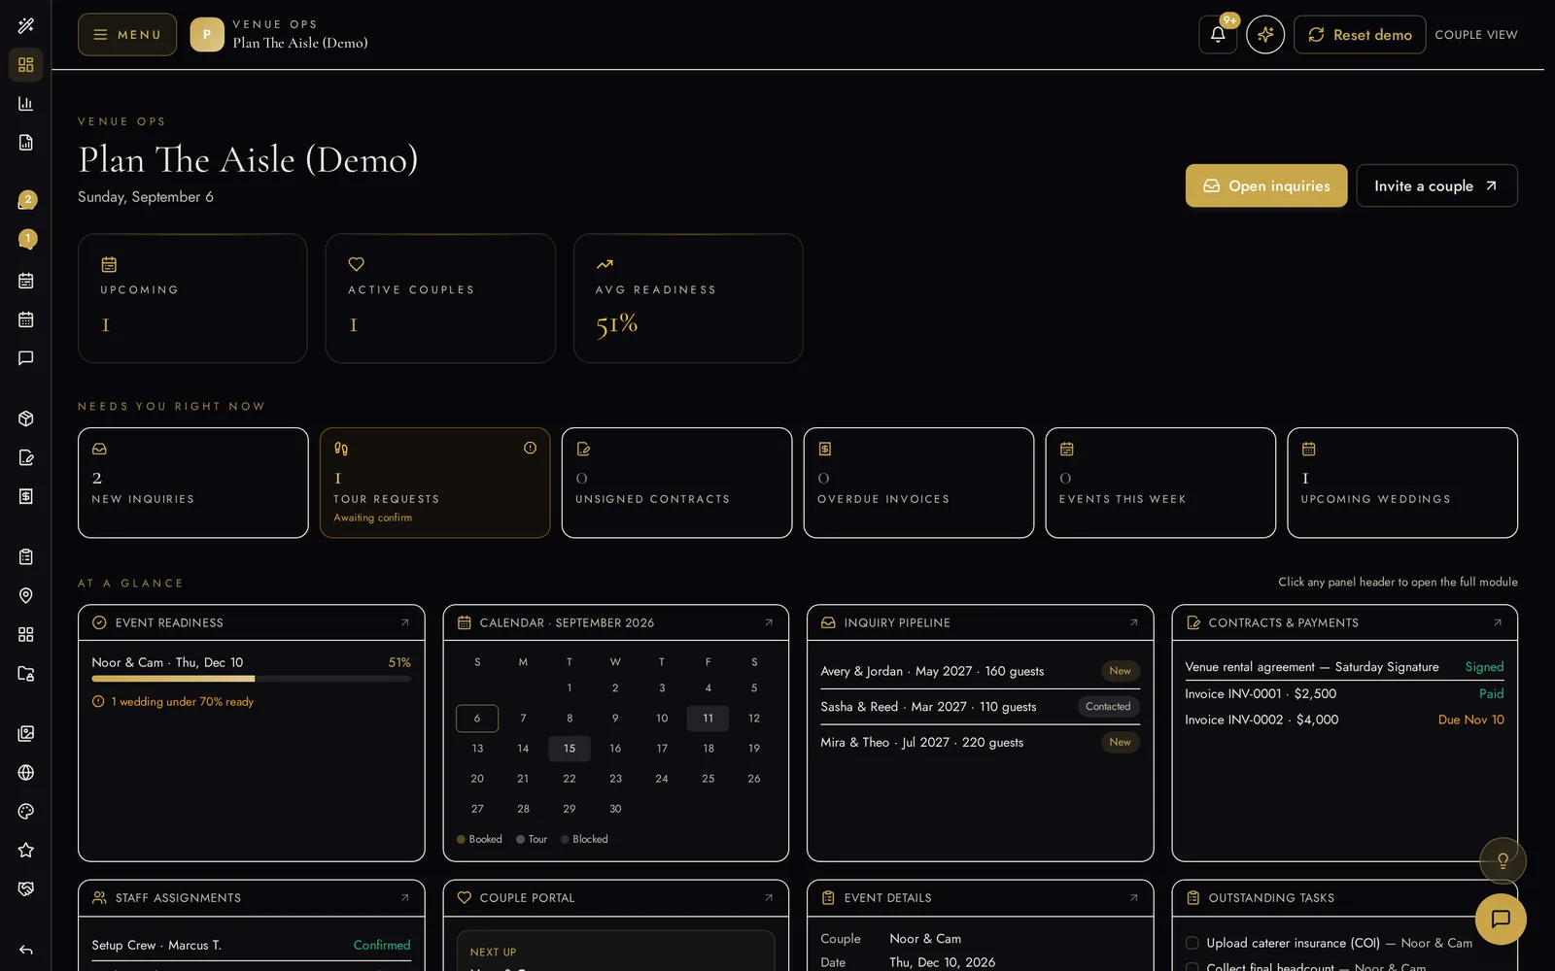Expand Event Readiness panel via arrow

tap(405, 622)
